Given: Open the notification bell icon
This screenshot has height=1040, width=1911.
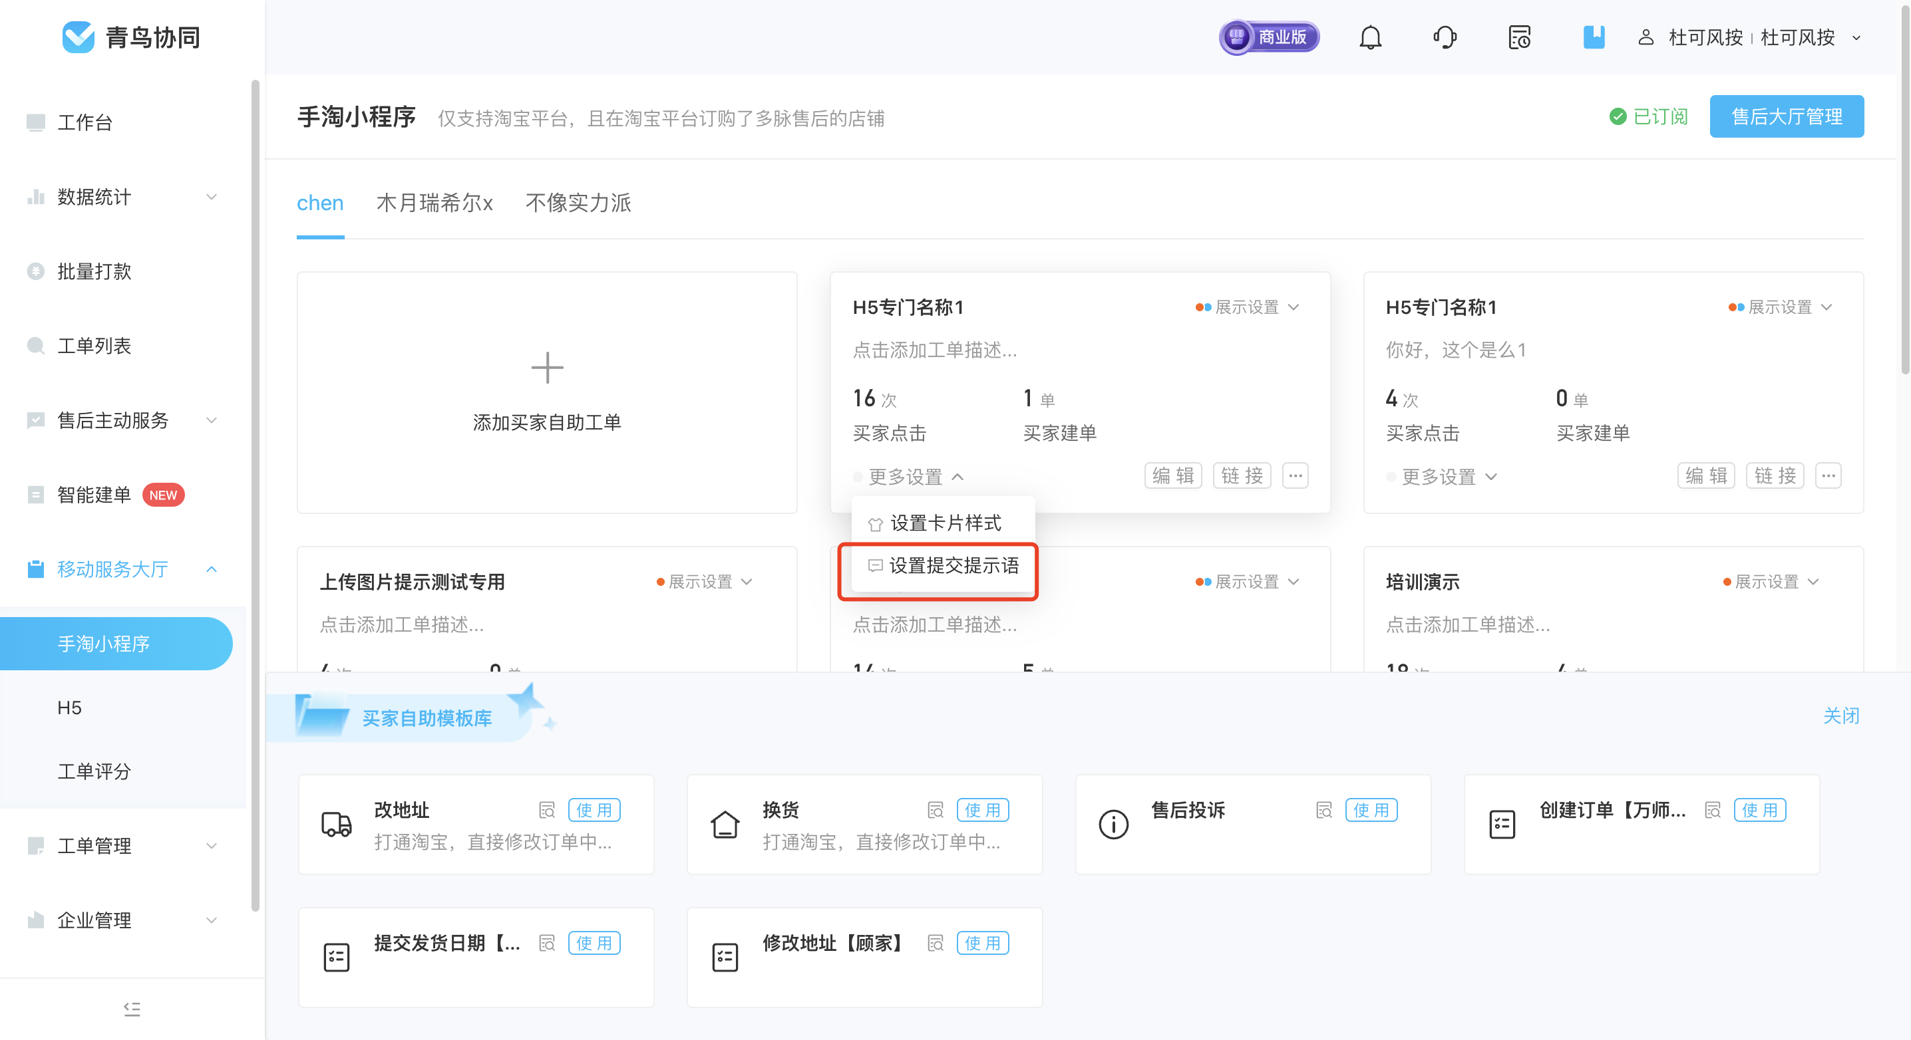Looking at the screenshot, I should [x=1370, y=37].
